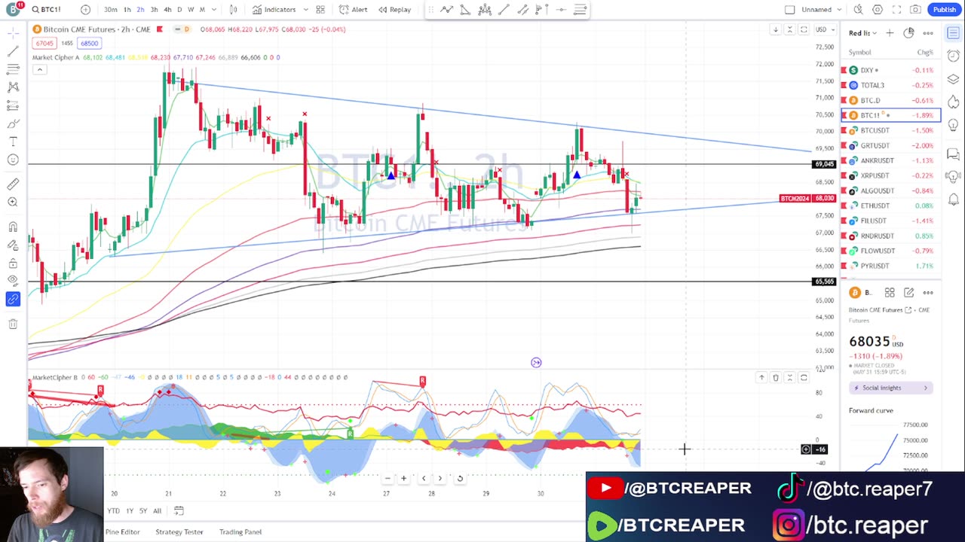Select the 2h timeframe
The width and height of the screenshot is (965, 542).
pyautogui.click(x=140, y=10)
